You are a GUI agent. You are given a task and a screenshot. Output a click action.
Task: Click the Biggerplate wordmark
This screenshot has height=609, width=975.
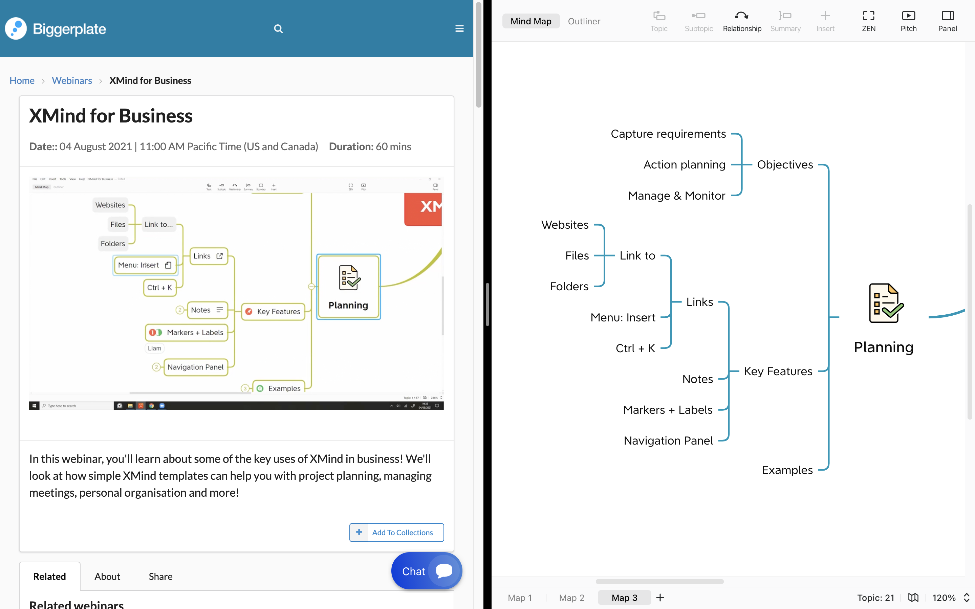69,29
